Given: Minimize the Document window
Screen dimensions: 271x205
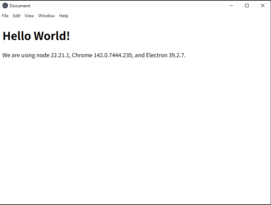Looking at the screenshot, I should coord(231,6).
